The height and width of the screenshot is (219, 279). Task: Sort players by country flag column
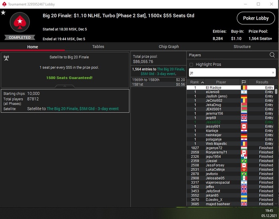pos(244,82)
